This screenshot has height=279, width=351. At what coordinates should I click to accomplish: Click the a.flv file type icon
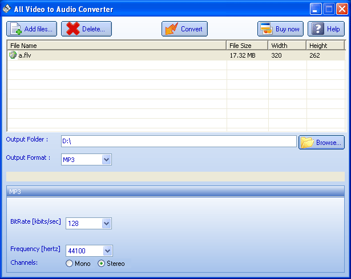click(13, 55)
